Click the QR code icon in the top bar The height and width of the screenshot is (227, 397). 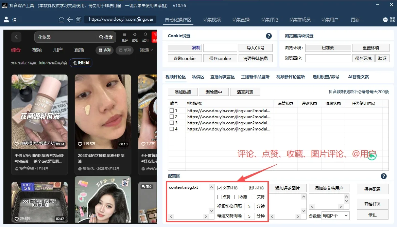pyautogui.click(x=393, y=20)
